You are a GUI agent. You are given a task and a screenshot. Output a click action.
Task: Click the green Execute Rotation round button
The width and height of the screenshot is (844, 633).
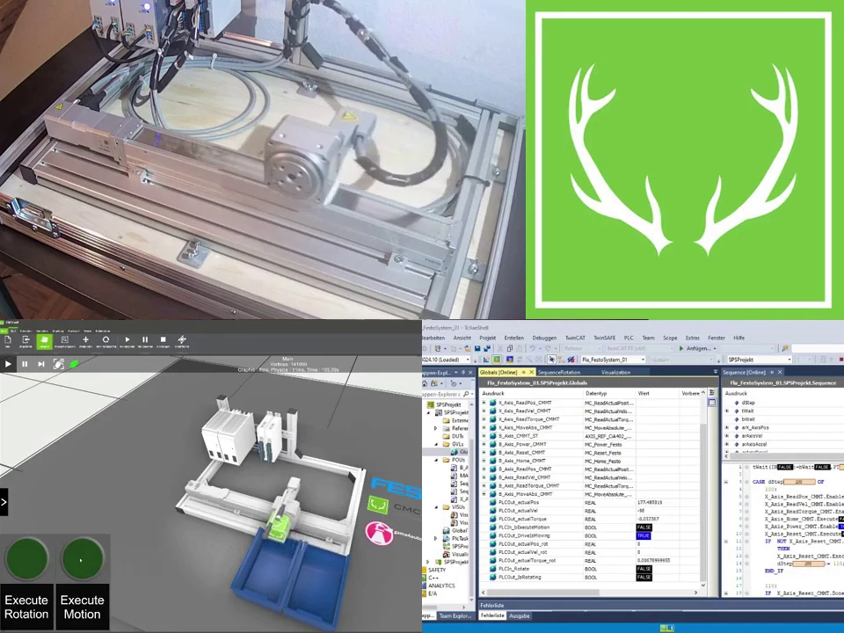(27, 559)
